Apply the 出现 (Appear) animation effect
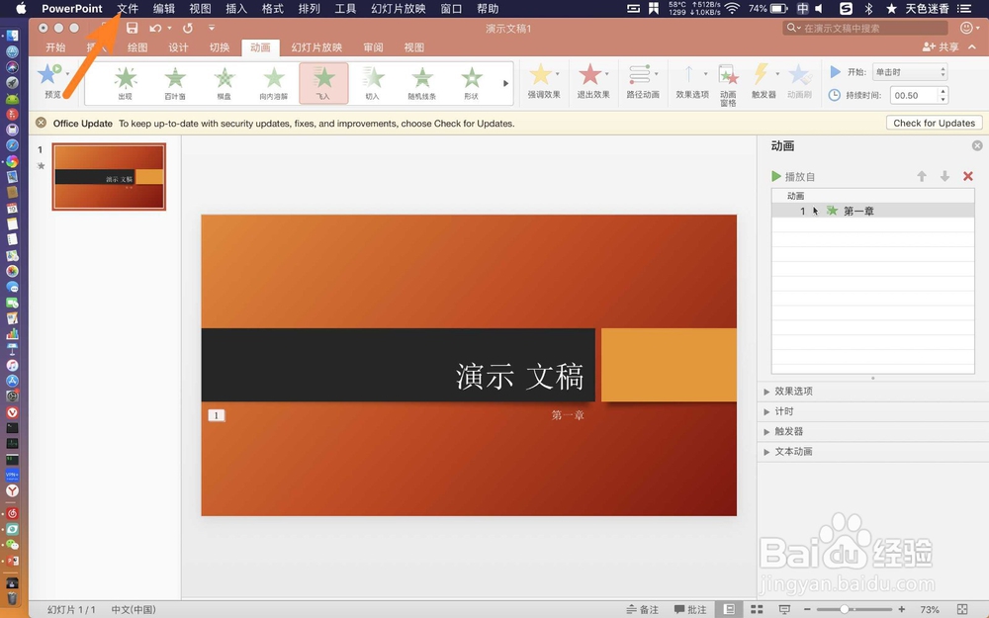 coord(126,83)
